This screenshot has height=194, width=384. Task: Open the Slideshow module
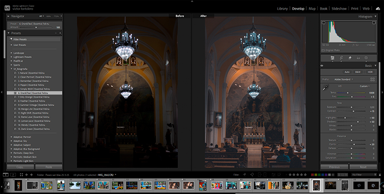[339, 9]
